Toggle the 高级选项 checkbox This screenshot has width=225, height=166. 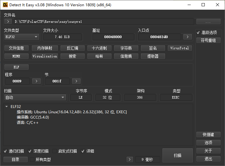(198, 33)
